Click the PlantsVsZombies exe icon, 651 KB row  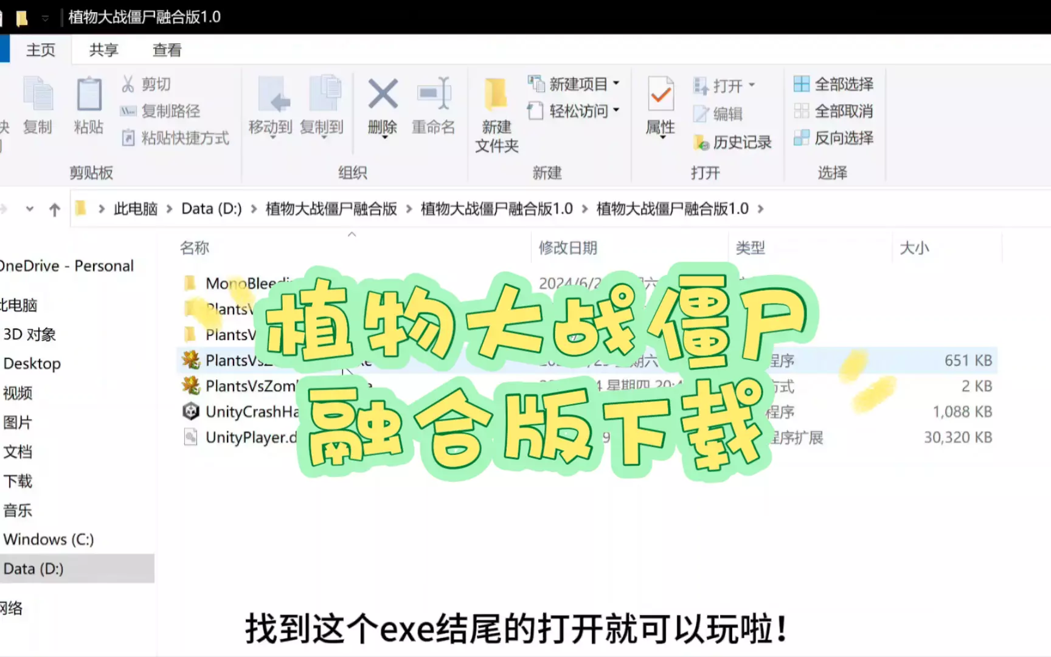pyautogui.click(x=191, y=360)
